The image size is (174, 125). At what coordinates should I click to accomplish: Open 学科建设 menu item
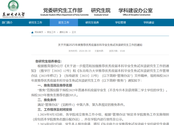pos(149,23)
